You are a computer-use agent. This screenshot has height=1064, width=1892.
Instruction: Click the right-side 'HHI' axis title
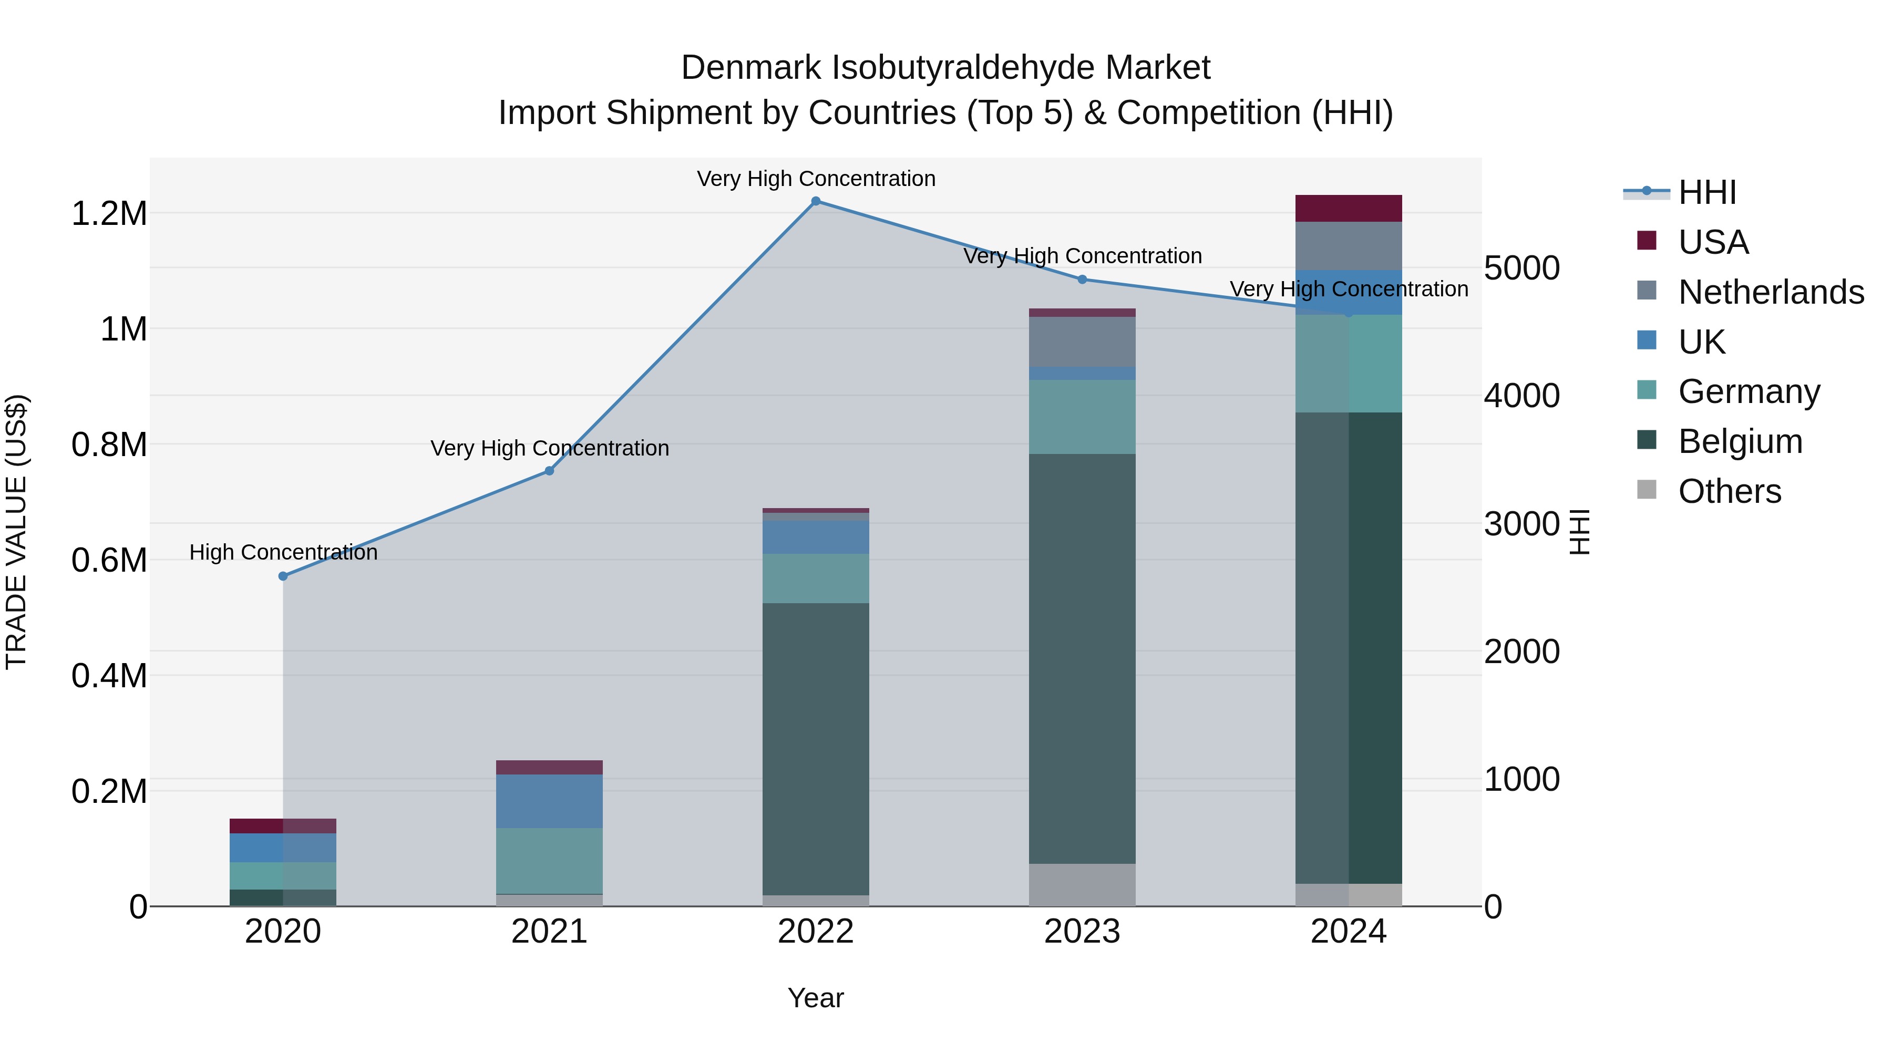pos(1579,532)
